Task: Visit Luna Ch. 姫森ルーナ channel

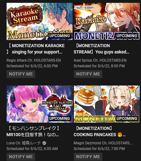Action: pos(24,143)
